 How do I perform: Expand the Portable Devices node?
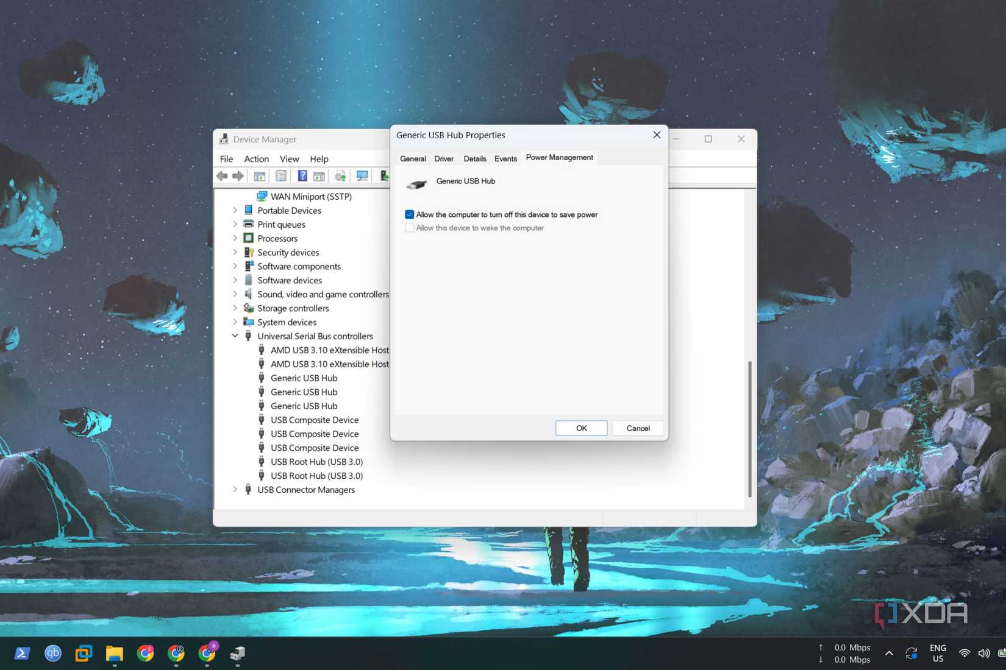tap(235, 210)
